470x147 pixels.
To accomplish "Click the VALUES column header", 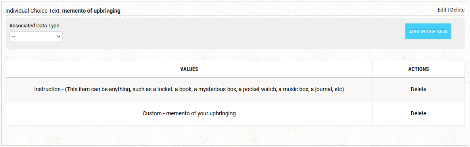I will pos(189,69).
